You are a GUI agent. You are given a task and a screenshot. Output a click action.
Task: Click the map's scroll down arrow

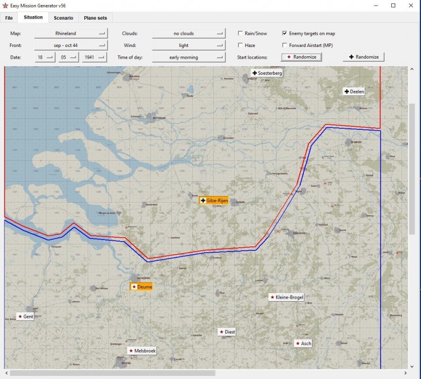[412, 366]
